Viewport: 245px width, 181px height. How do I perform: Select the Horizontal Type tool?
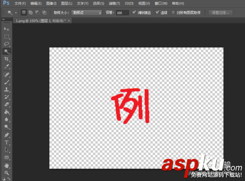click(x=6, y=142)
